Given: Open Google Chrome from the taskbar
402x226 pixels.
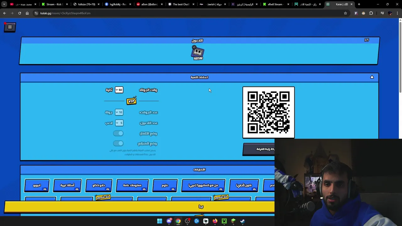Looking at the screenshot, I should pos(178,221).
